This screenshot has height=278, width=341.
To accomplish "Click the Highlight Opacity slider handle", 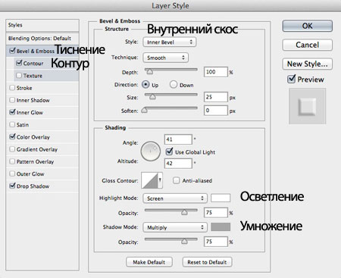I will [184, 212].
